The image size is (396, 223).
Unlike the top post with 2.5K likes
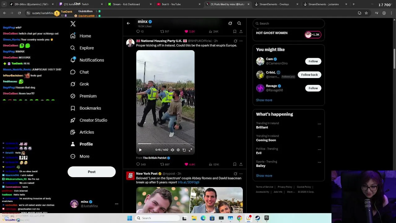[x=190, y=31]
